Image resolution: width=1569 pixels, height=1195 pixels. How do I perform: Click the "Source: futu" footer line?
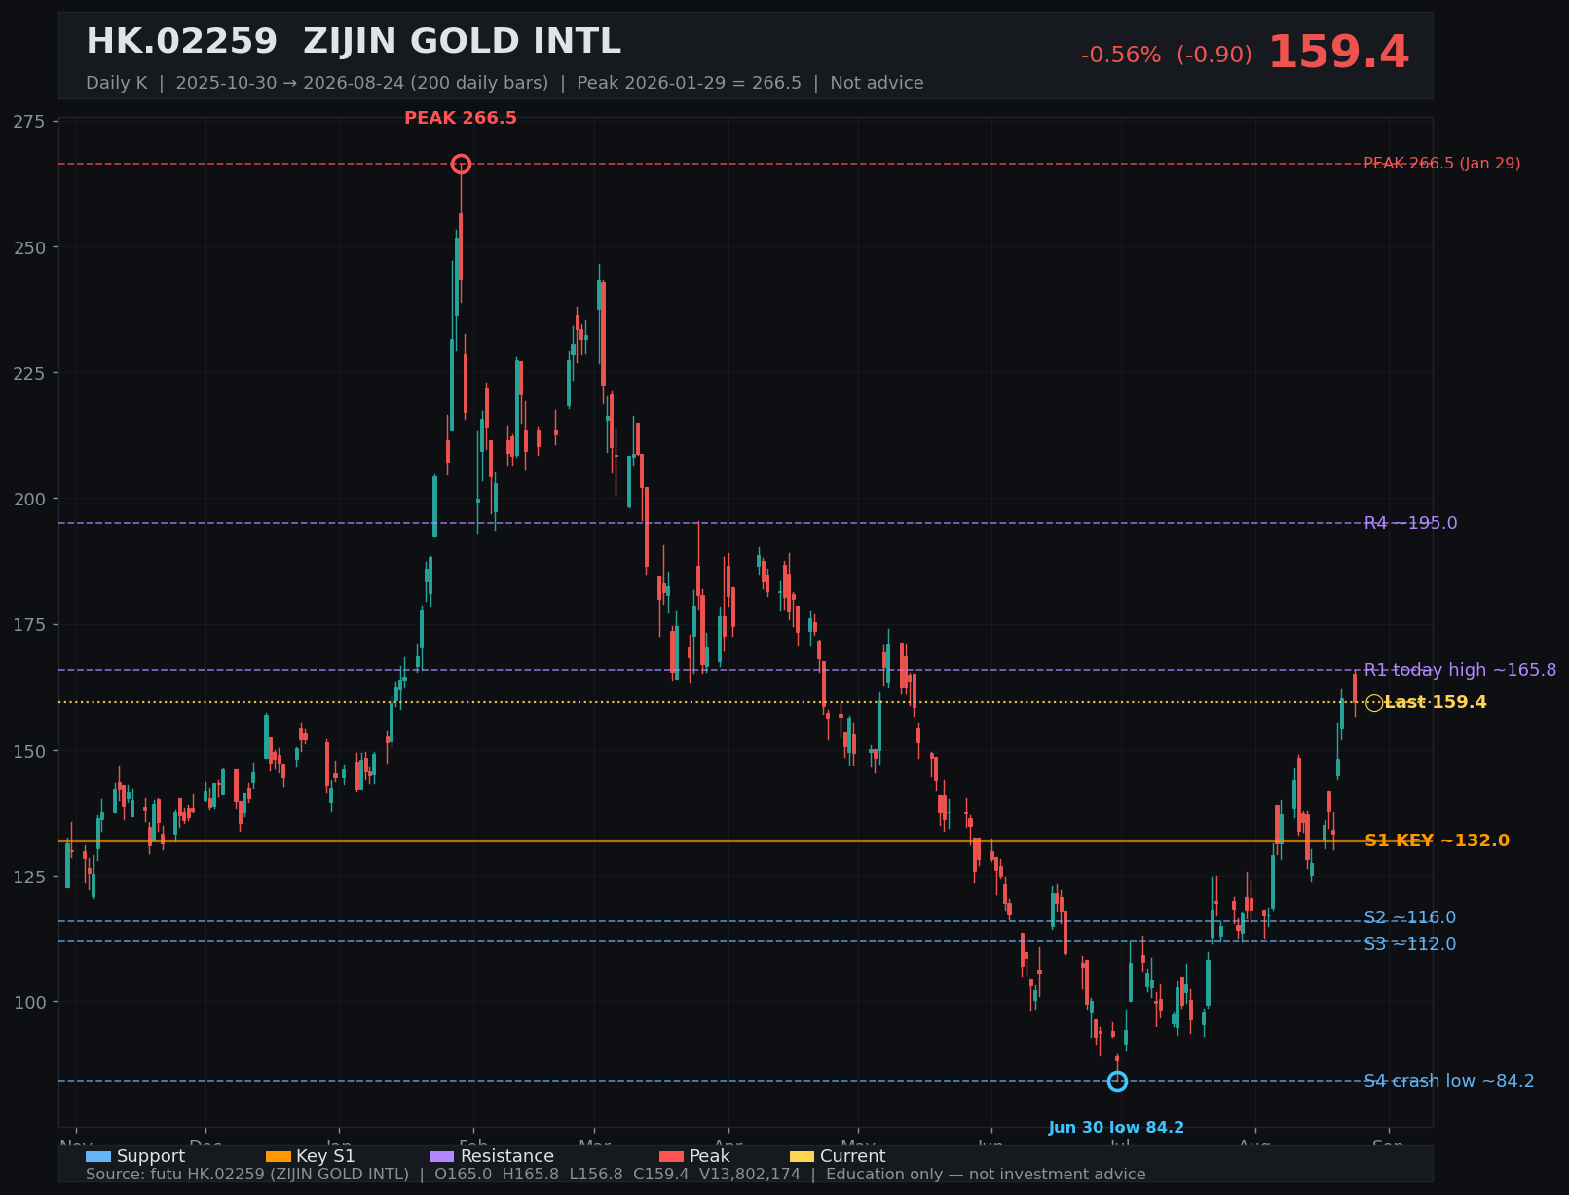(x=616, y=1175)
